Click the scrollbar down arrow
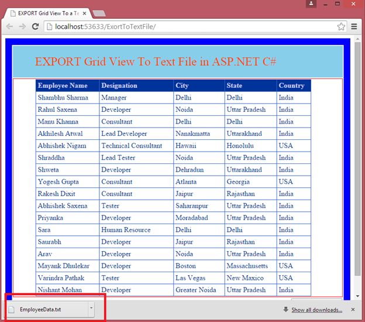The image size is (365, 322). coord(357,296)
